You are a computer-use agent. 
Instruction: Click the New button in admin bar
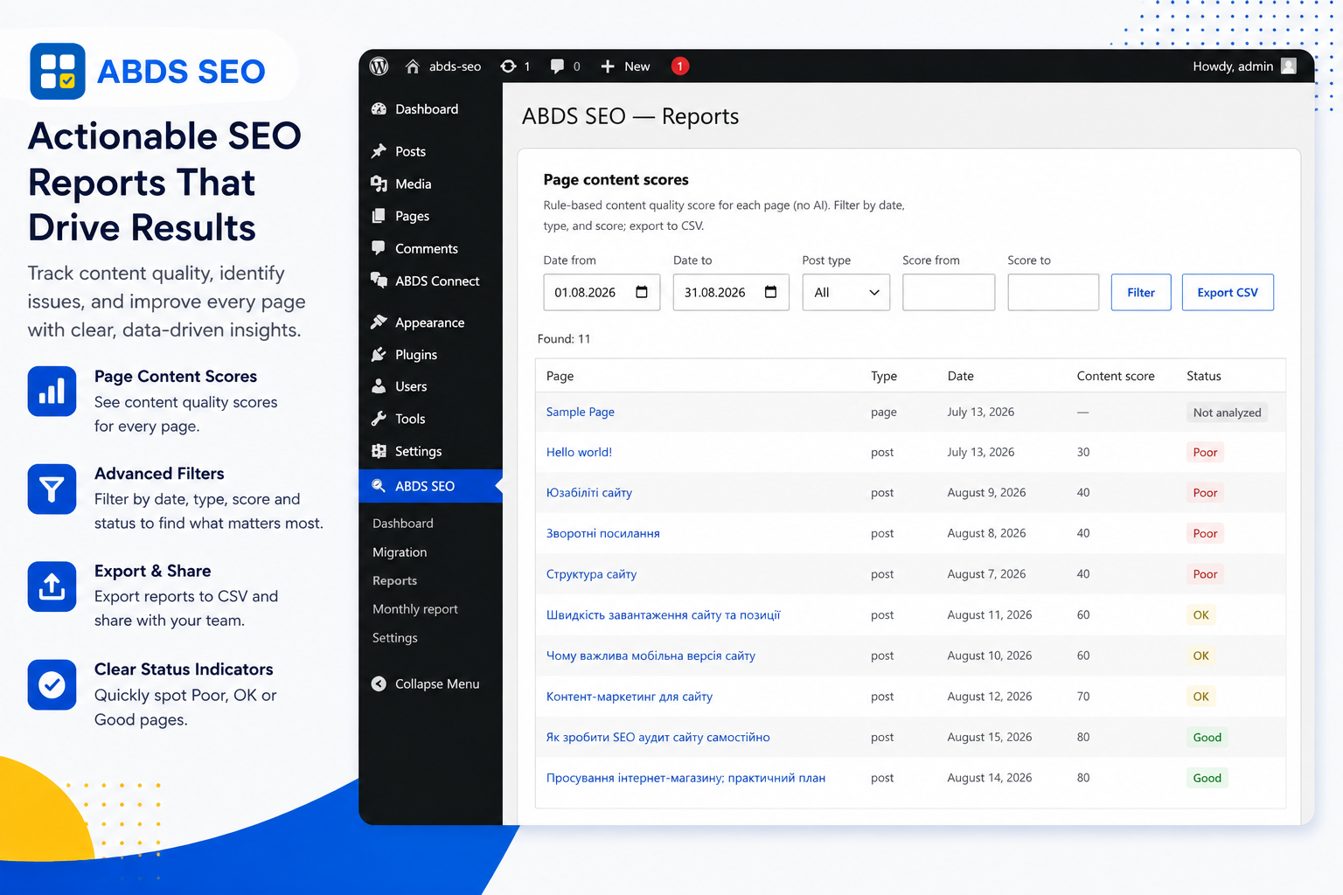click(625, 66)
